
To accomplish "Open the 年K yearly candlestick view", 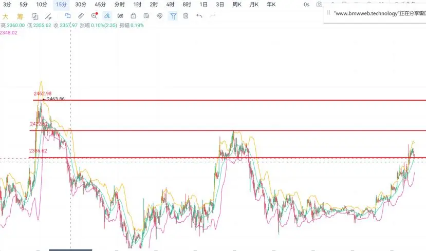I will coord(271,4).
